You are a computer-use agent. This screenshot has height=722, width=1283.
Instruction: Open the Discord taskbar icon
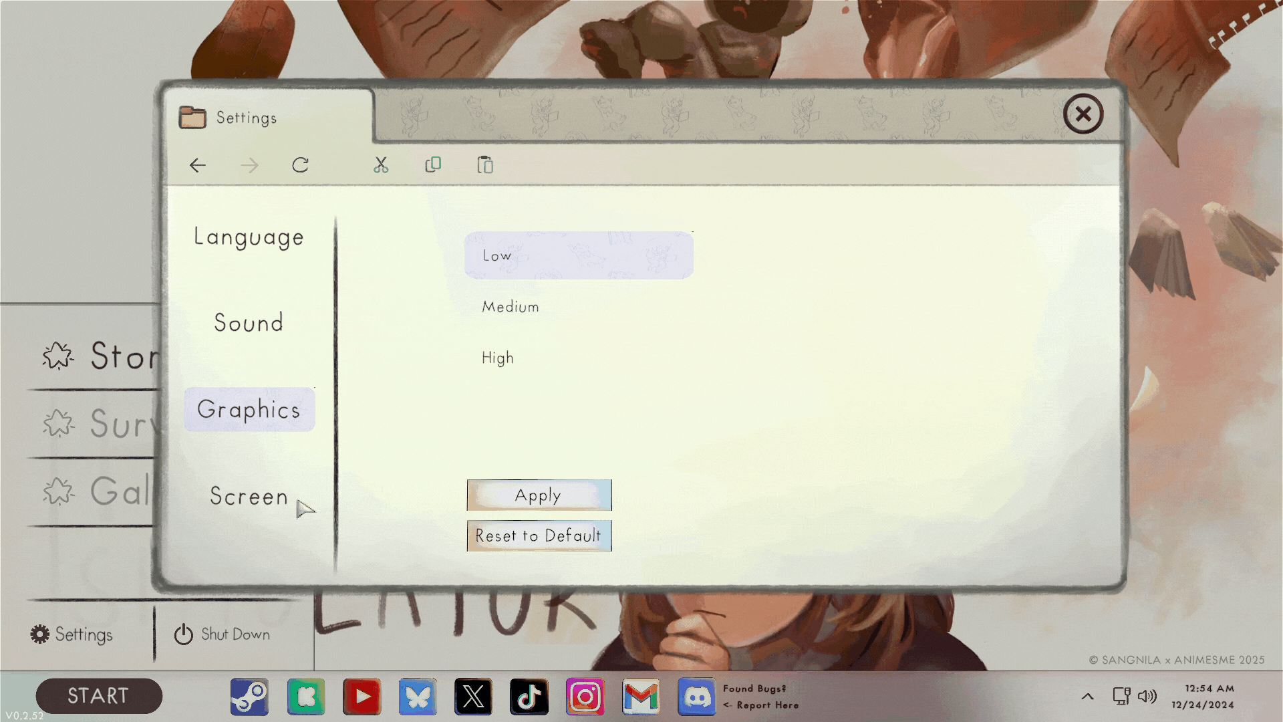coord(697,697)
